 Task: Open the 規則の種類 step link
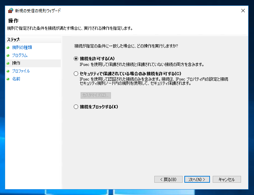pos(22,47)
